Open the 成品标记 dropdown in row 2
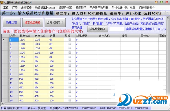Viewport: 170px width, 111px height. 77,44
